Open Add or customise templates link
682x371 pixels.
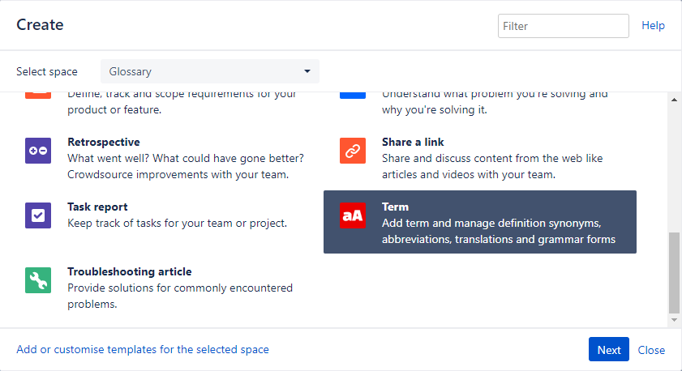click(143, 350)
